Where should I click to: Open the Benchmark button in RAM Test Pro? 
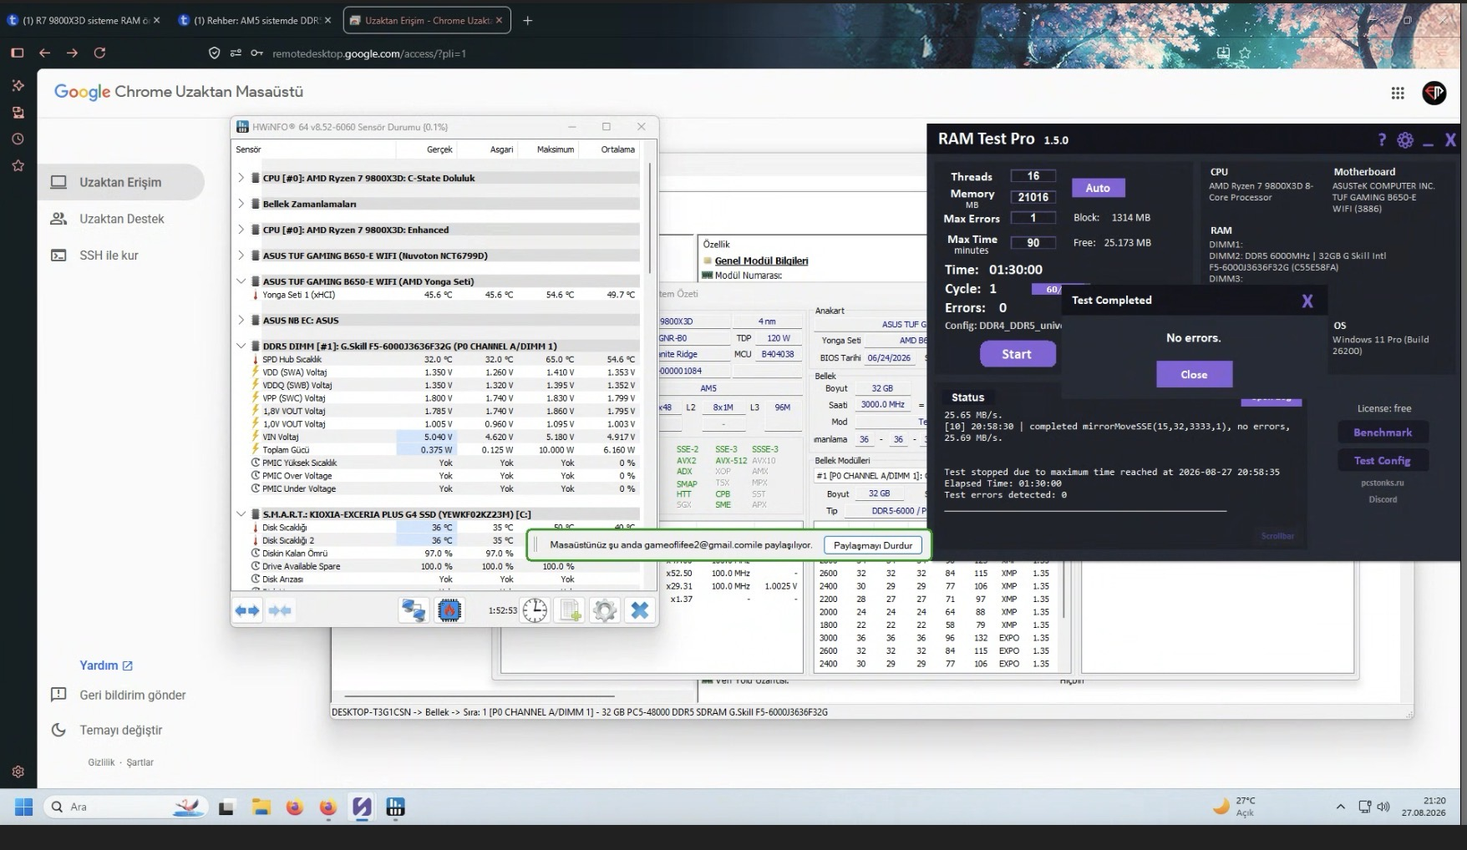click(1383, 433)
